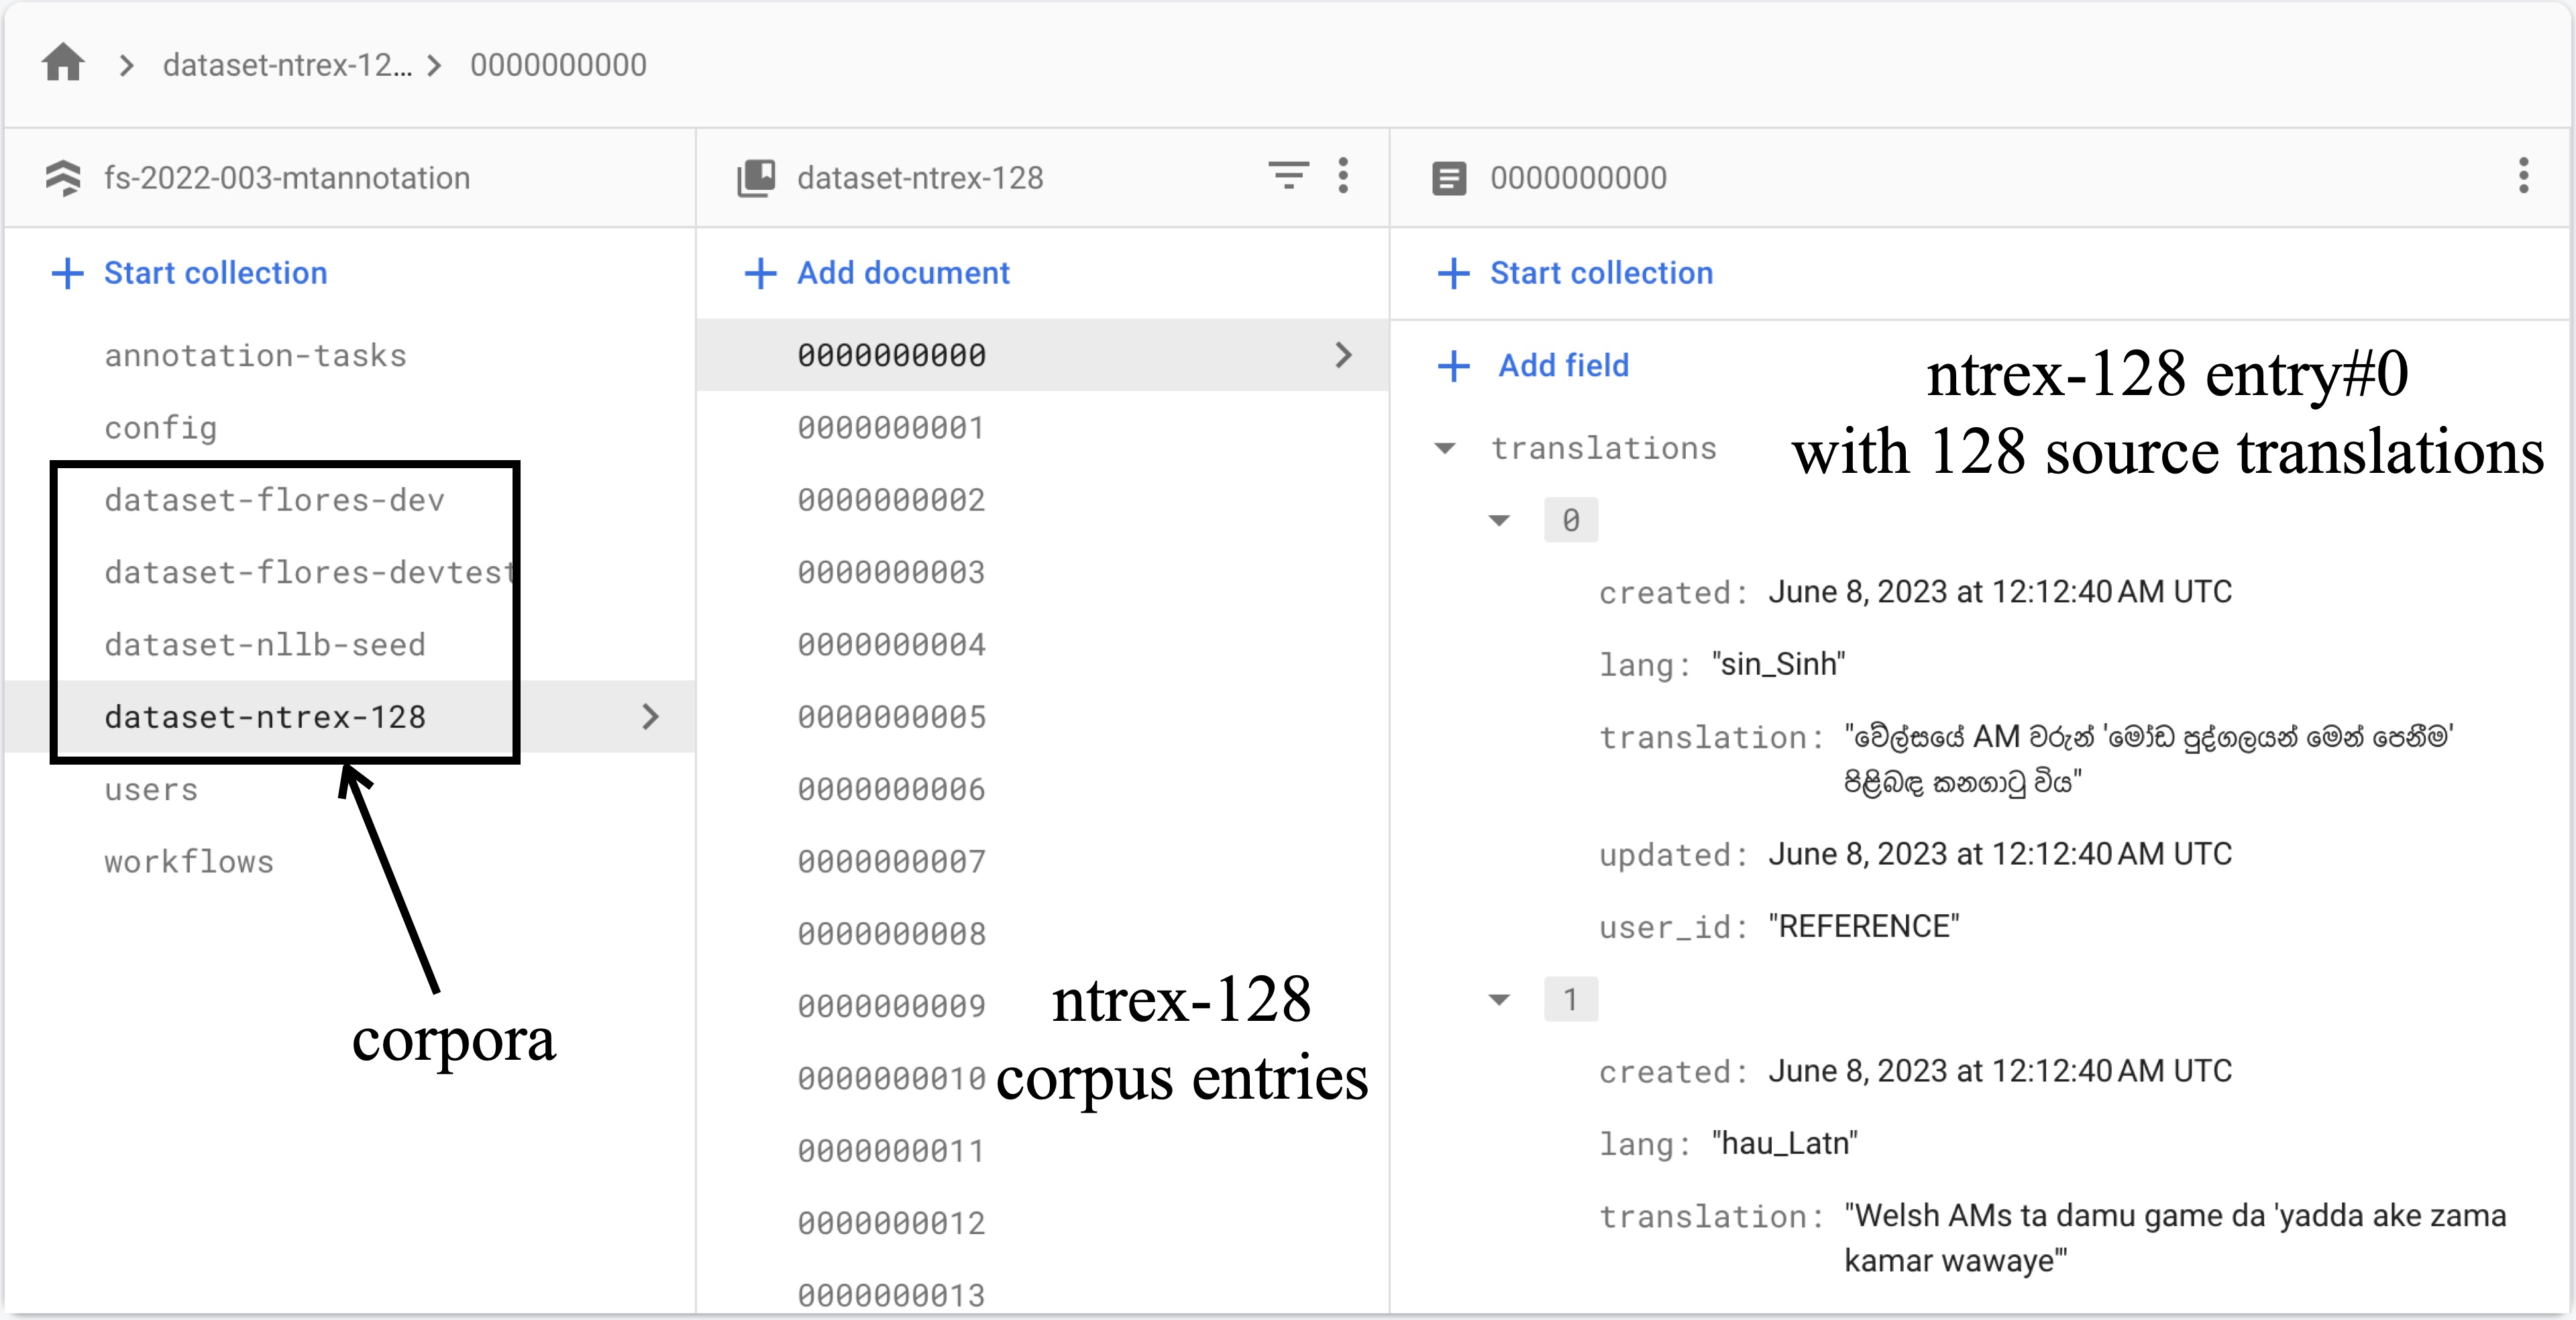Open the document 0000000000 three-dot menu

click(2523, 176)
